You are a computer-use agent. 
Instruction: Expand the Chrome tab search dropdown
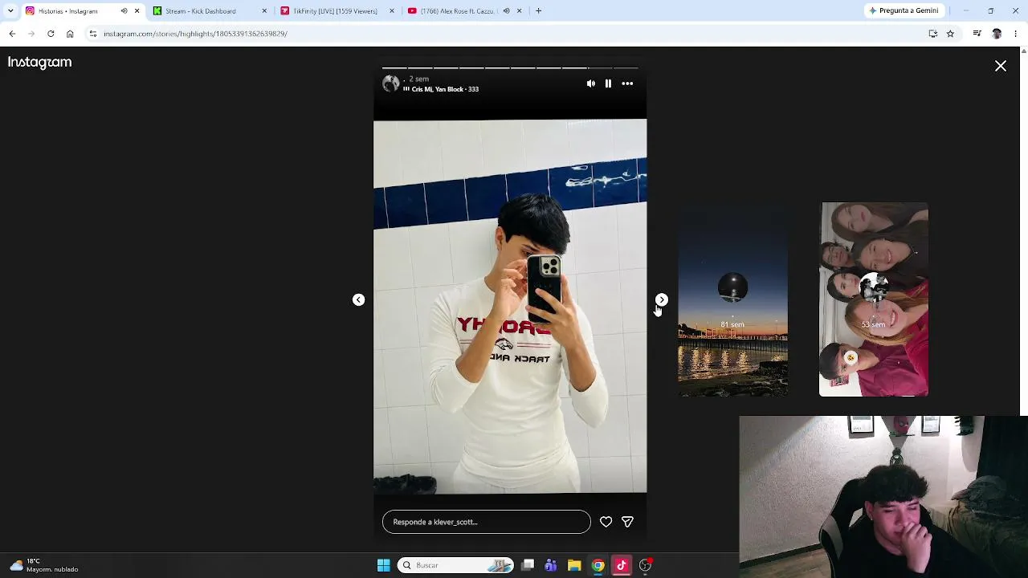pyautogui.click(x=10, y=11)
